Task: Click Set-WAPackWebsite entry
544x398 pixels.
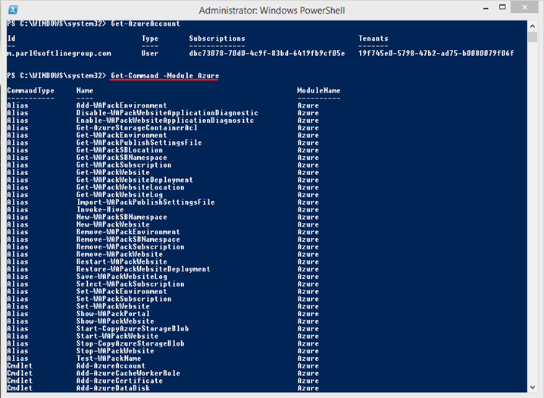Action: (113, 306)
